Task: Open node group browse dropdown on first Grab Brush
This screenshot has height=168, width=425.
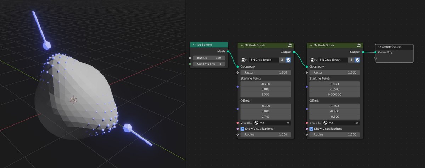Action: (x=244, y=60)
